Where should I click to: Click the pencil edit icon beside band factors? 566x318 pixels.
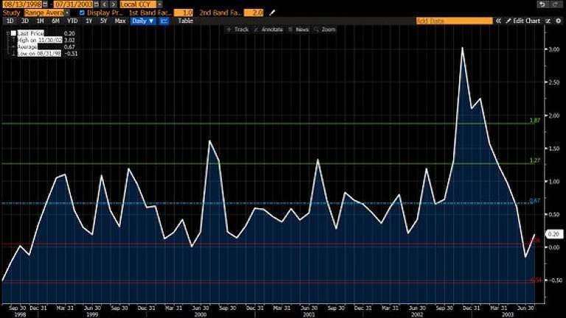point(273,13)
